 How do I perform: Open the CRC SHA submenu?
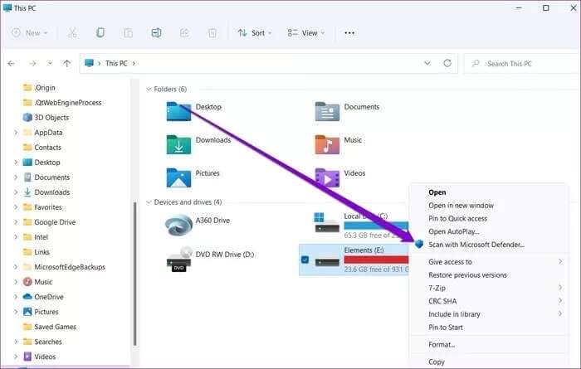pos(489,301)
